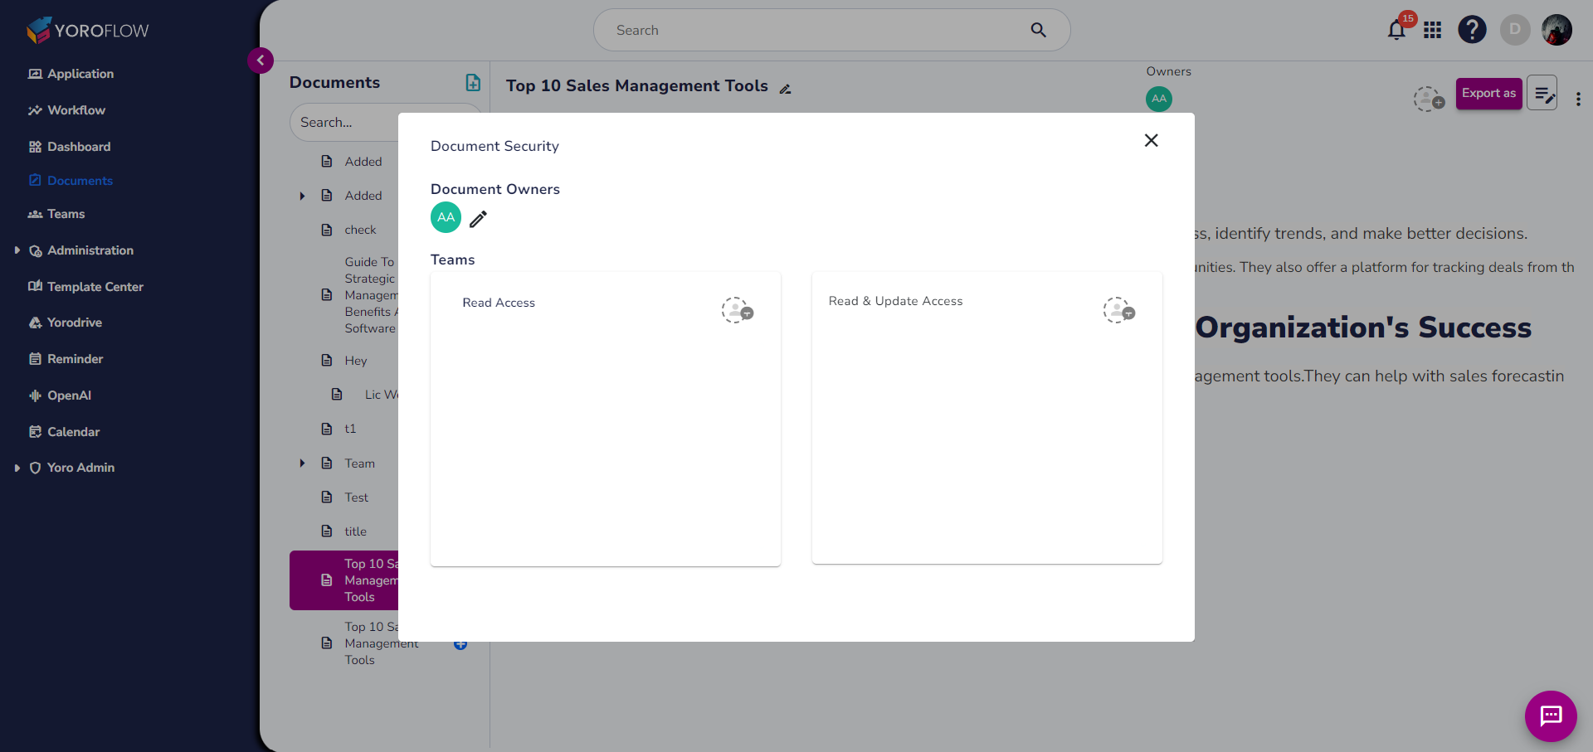Select the Test document in the list

pos(356,497)
